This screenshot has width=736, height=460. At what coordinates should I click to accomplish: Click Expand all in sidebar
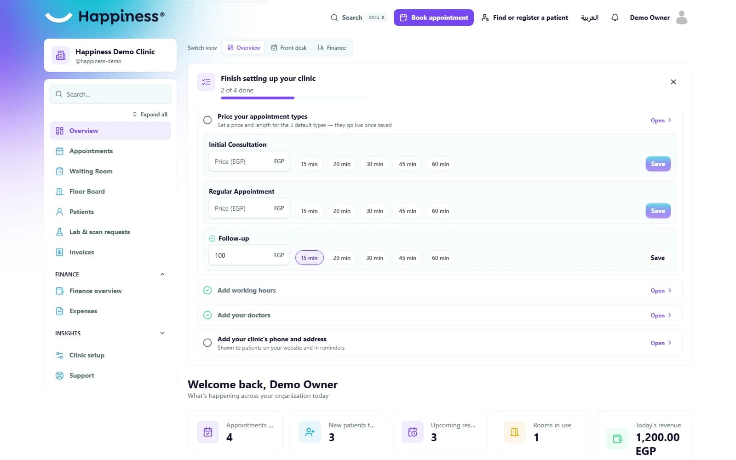pyautogui.click(x=150, y=114)
